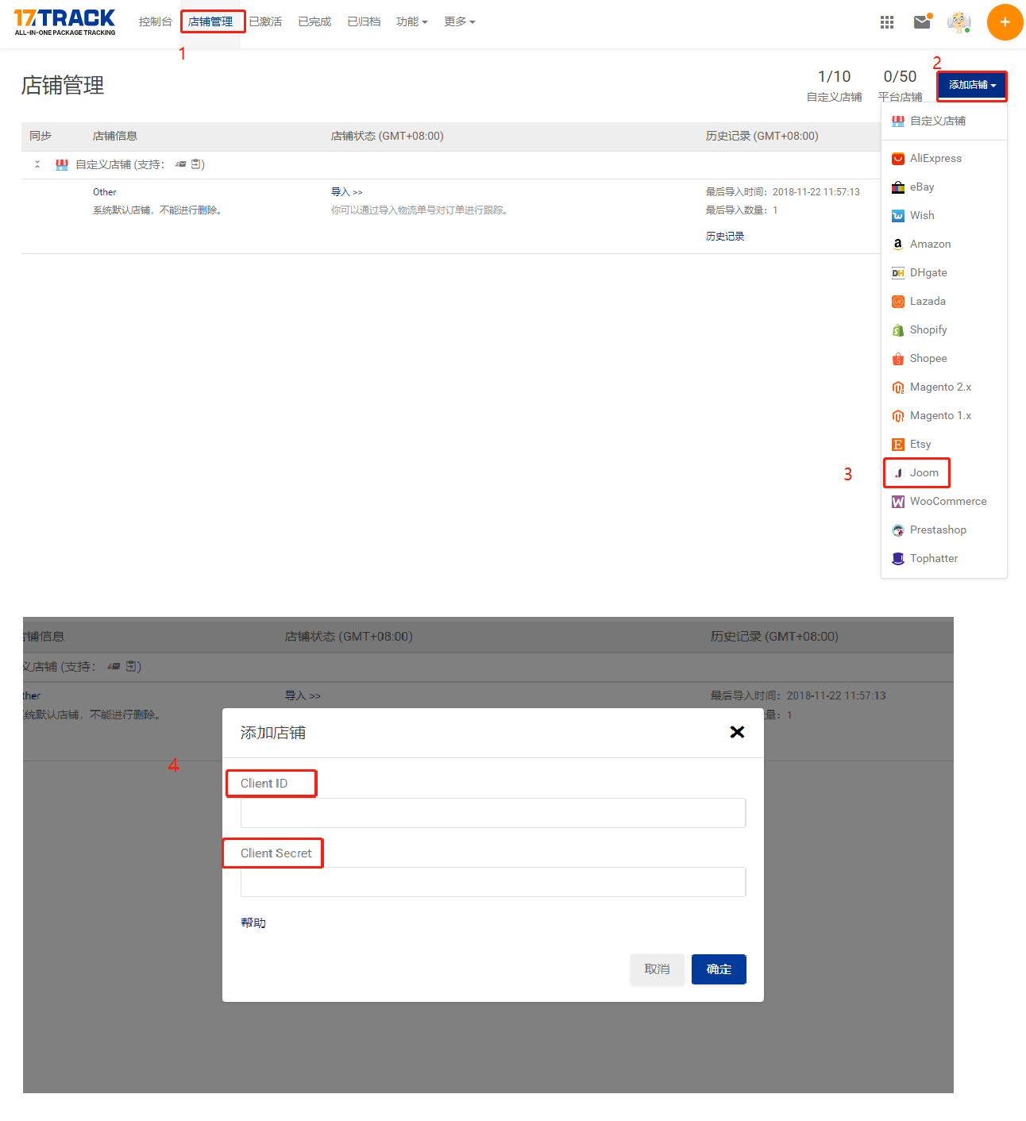This screenshot has width=1026, height=1121.
Task: Click the 取消 button
Action: point(657,969)
